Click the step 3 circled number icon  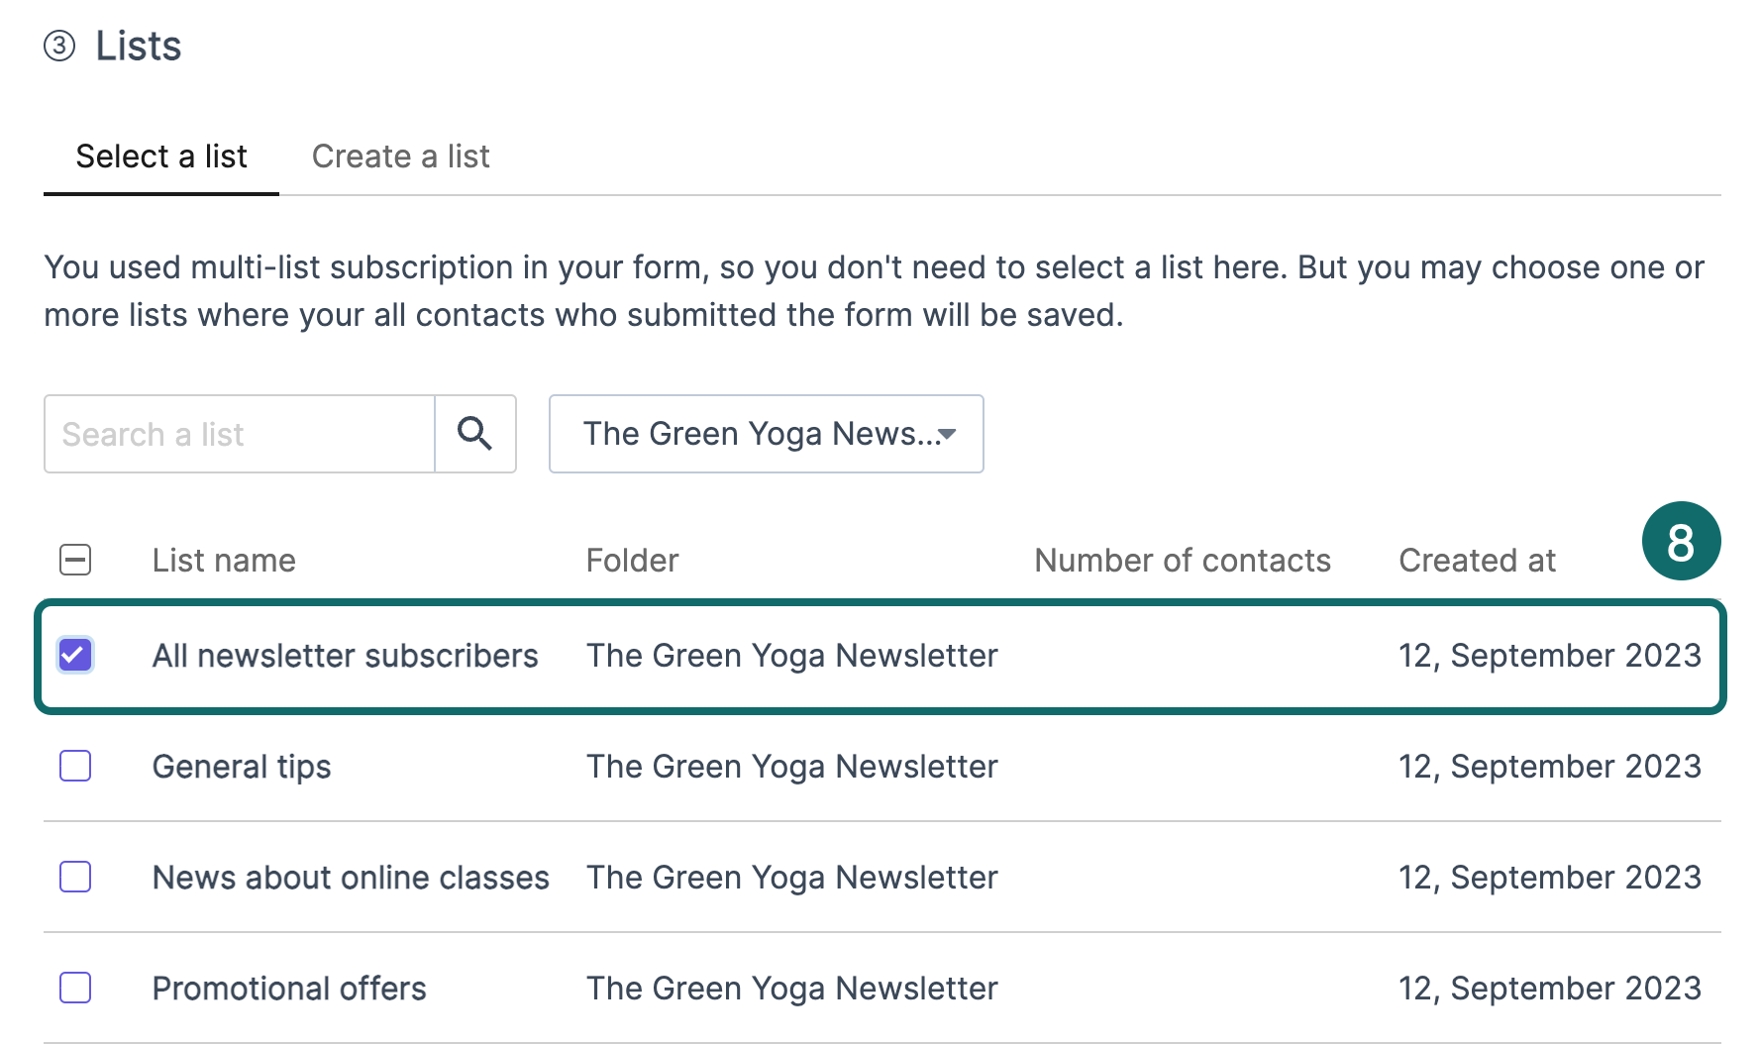59,46
